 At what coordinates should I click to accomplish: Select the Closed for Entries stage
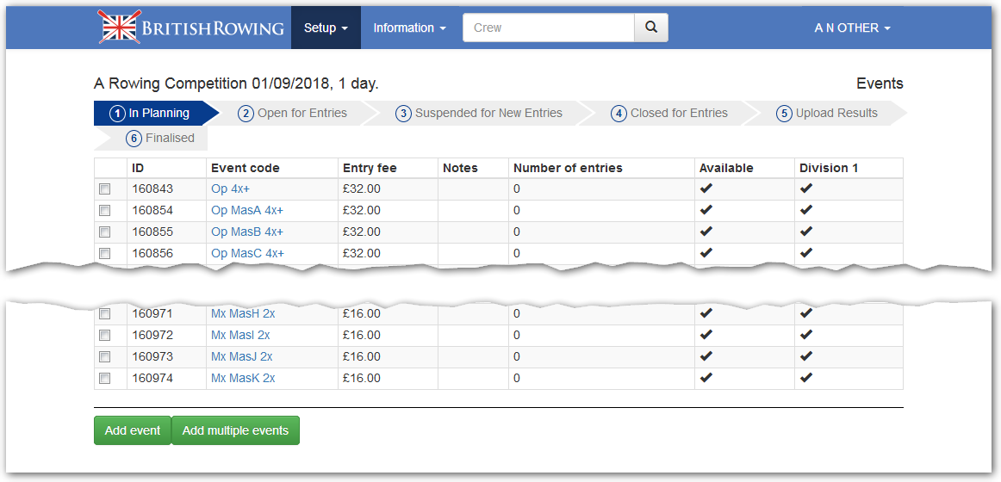669,113
